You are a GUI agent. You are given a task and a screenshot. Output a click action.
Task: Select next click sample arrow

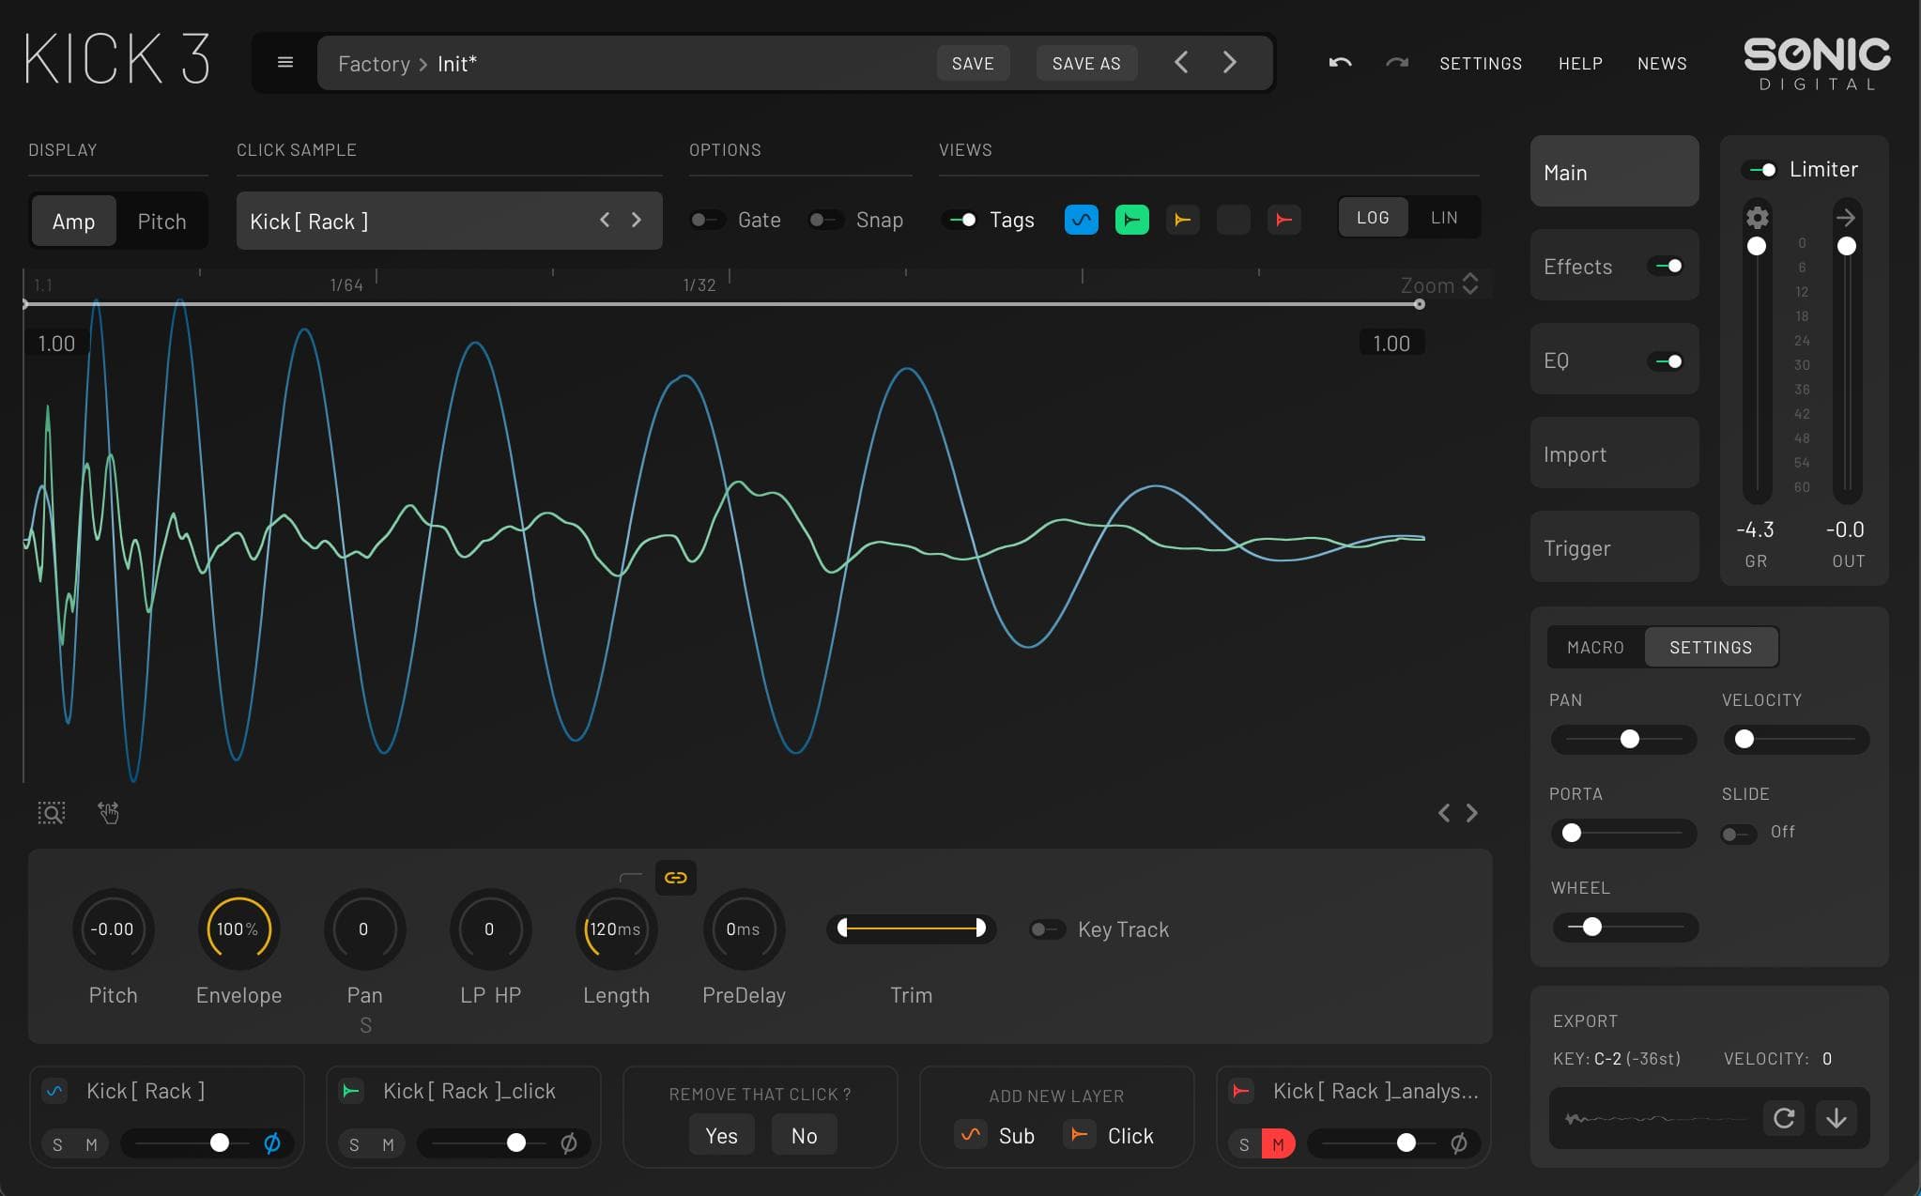click(636, 220)
